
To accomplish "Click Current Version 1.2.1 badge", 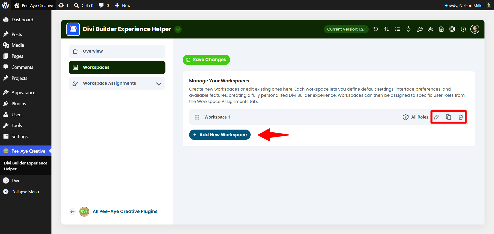I will pos(346,29).
